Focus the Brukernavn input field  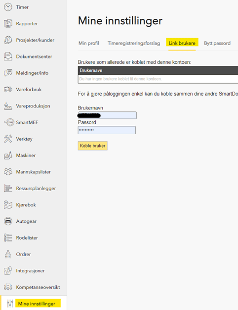point(107,115)
